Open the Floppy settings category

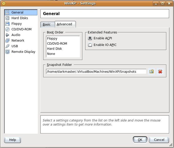pyautogui.click(x=21, y=24)
